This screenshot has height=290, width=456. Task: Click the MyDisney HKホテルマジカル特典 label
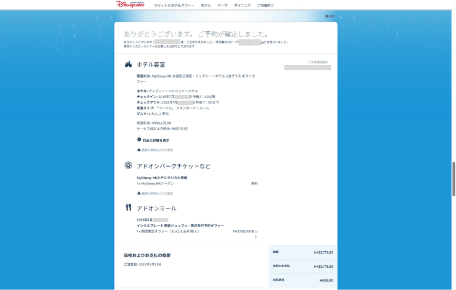click(162, 178)
